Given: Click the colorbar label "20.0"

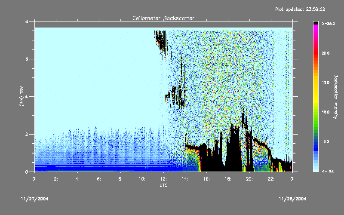Looking at the screenshot, I should click(326, 53).
